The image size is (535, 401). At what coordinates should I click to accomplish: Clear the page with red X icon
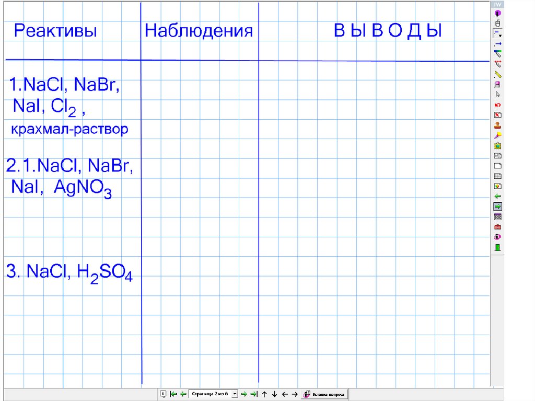(497, 115)
